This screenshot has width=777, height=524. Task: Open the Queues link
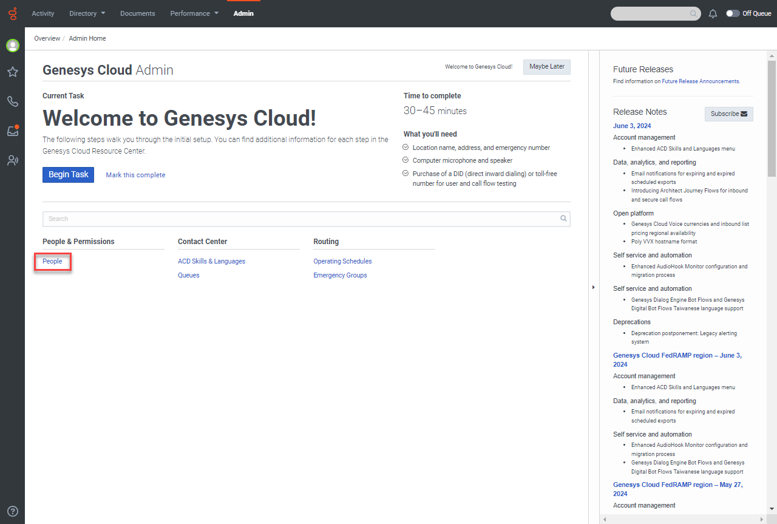point(189,275)
